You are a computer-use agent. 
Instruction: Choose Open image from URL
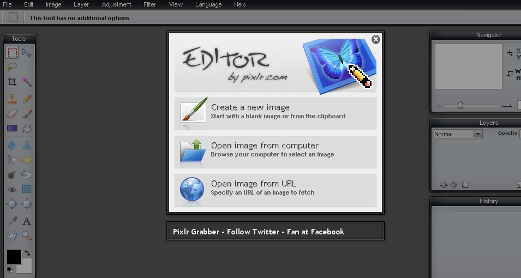pos(276,190)
